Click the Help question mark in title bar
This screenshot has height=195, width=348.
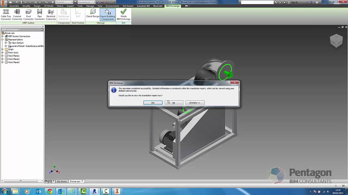pyautogui.click(x=317, y=2)
